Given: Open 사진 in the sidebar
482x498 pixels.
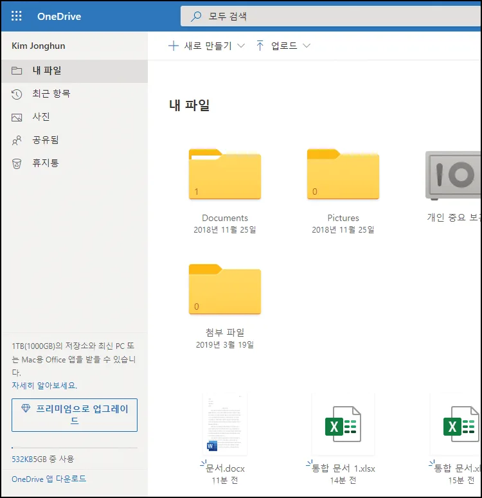Looking at the screenshot, I should click(75, 117).
